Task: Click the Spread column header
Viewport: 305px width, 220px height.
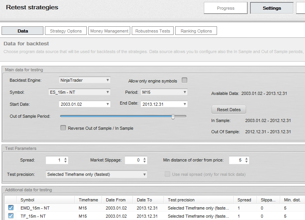Action: [x=245, y=200]
